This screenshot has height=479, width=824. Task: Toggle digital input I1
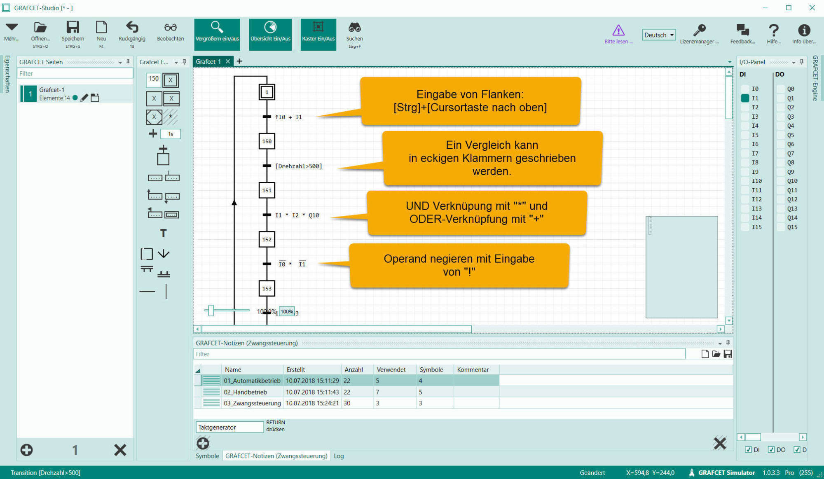[745, 98]
